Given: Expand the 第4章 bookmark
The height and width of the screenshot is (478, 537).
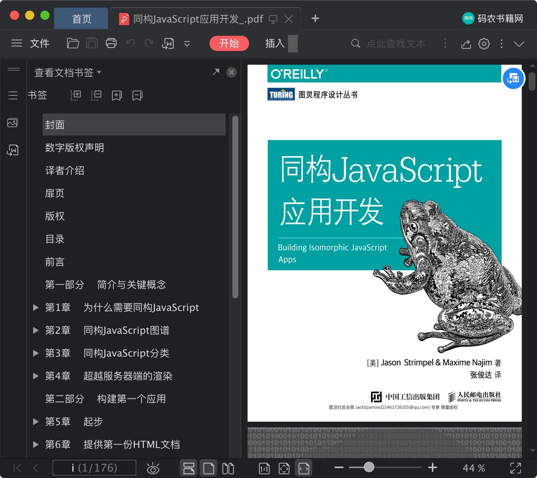Looking at the screenshot, I should pyautogui.click(x=35, y=376).
